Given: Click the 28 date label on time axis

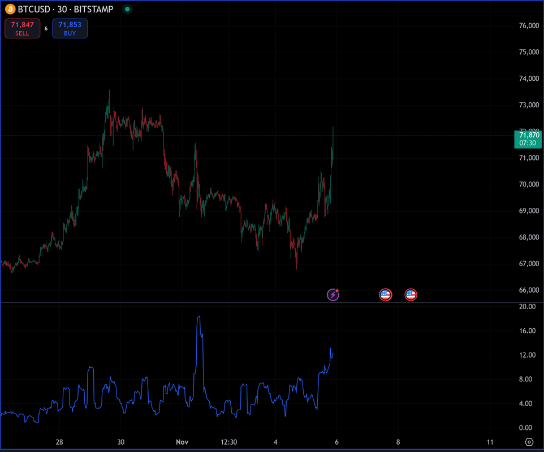Looking at the screenshot, I should [x=59, y=442].
